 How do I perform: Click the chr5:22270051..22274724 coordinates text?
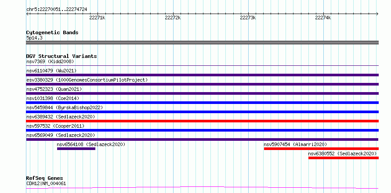(x=57, y=10)
